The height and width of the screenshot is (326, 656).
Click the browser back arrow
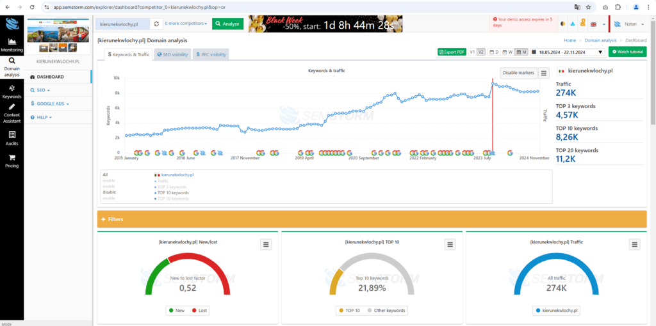tap(7, 7)
